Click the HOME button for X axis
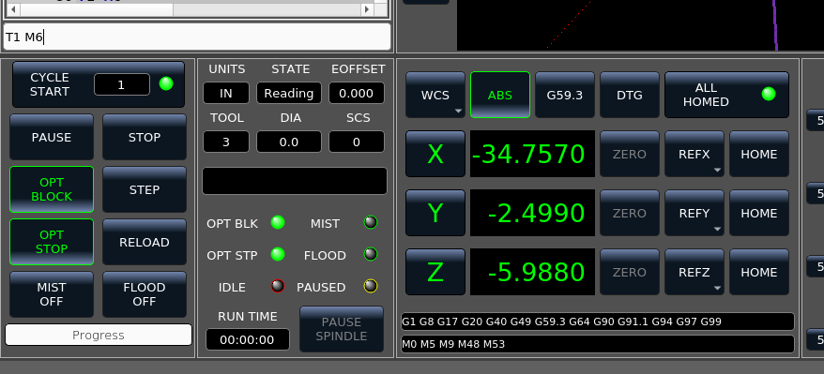Image resolution: width=824 pixels, height=374 pixels. tap(759, 154)
